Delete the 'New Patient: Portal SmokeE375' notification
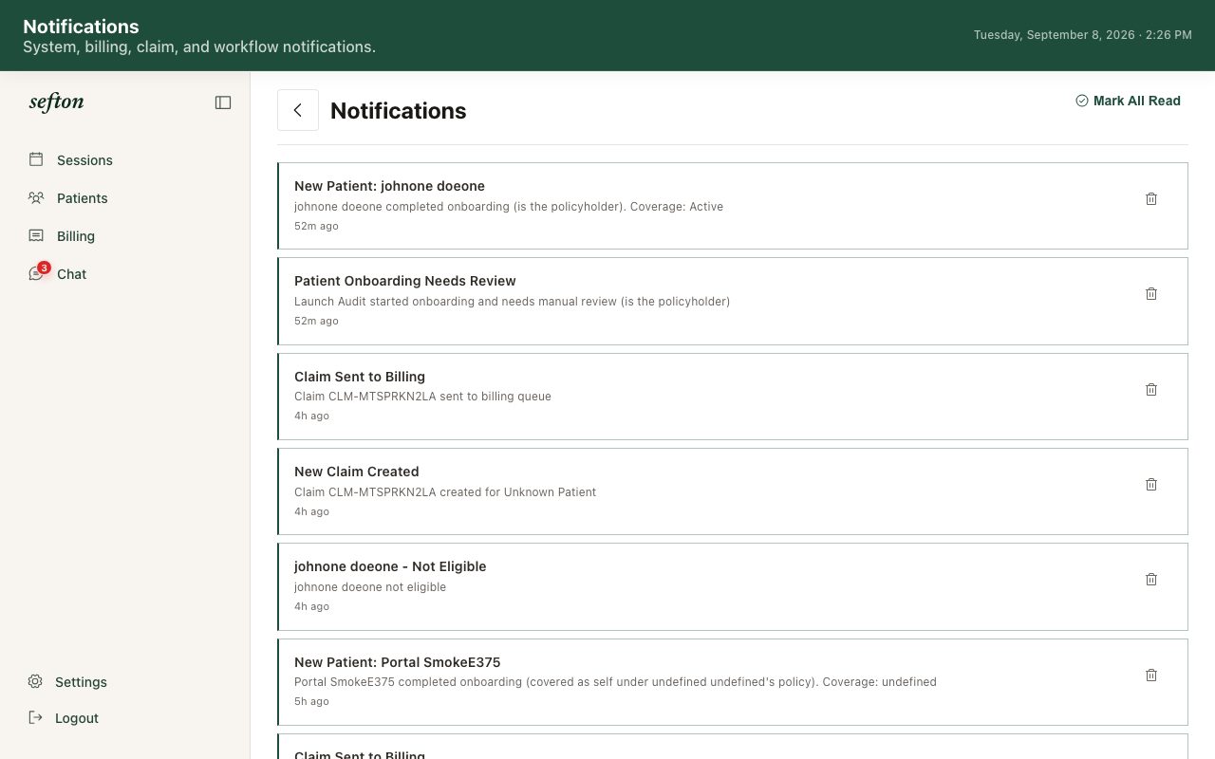The image size is (1215, 759). point(1151,675)
